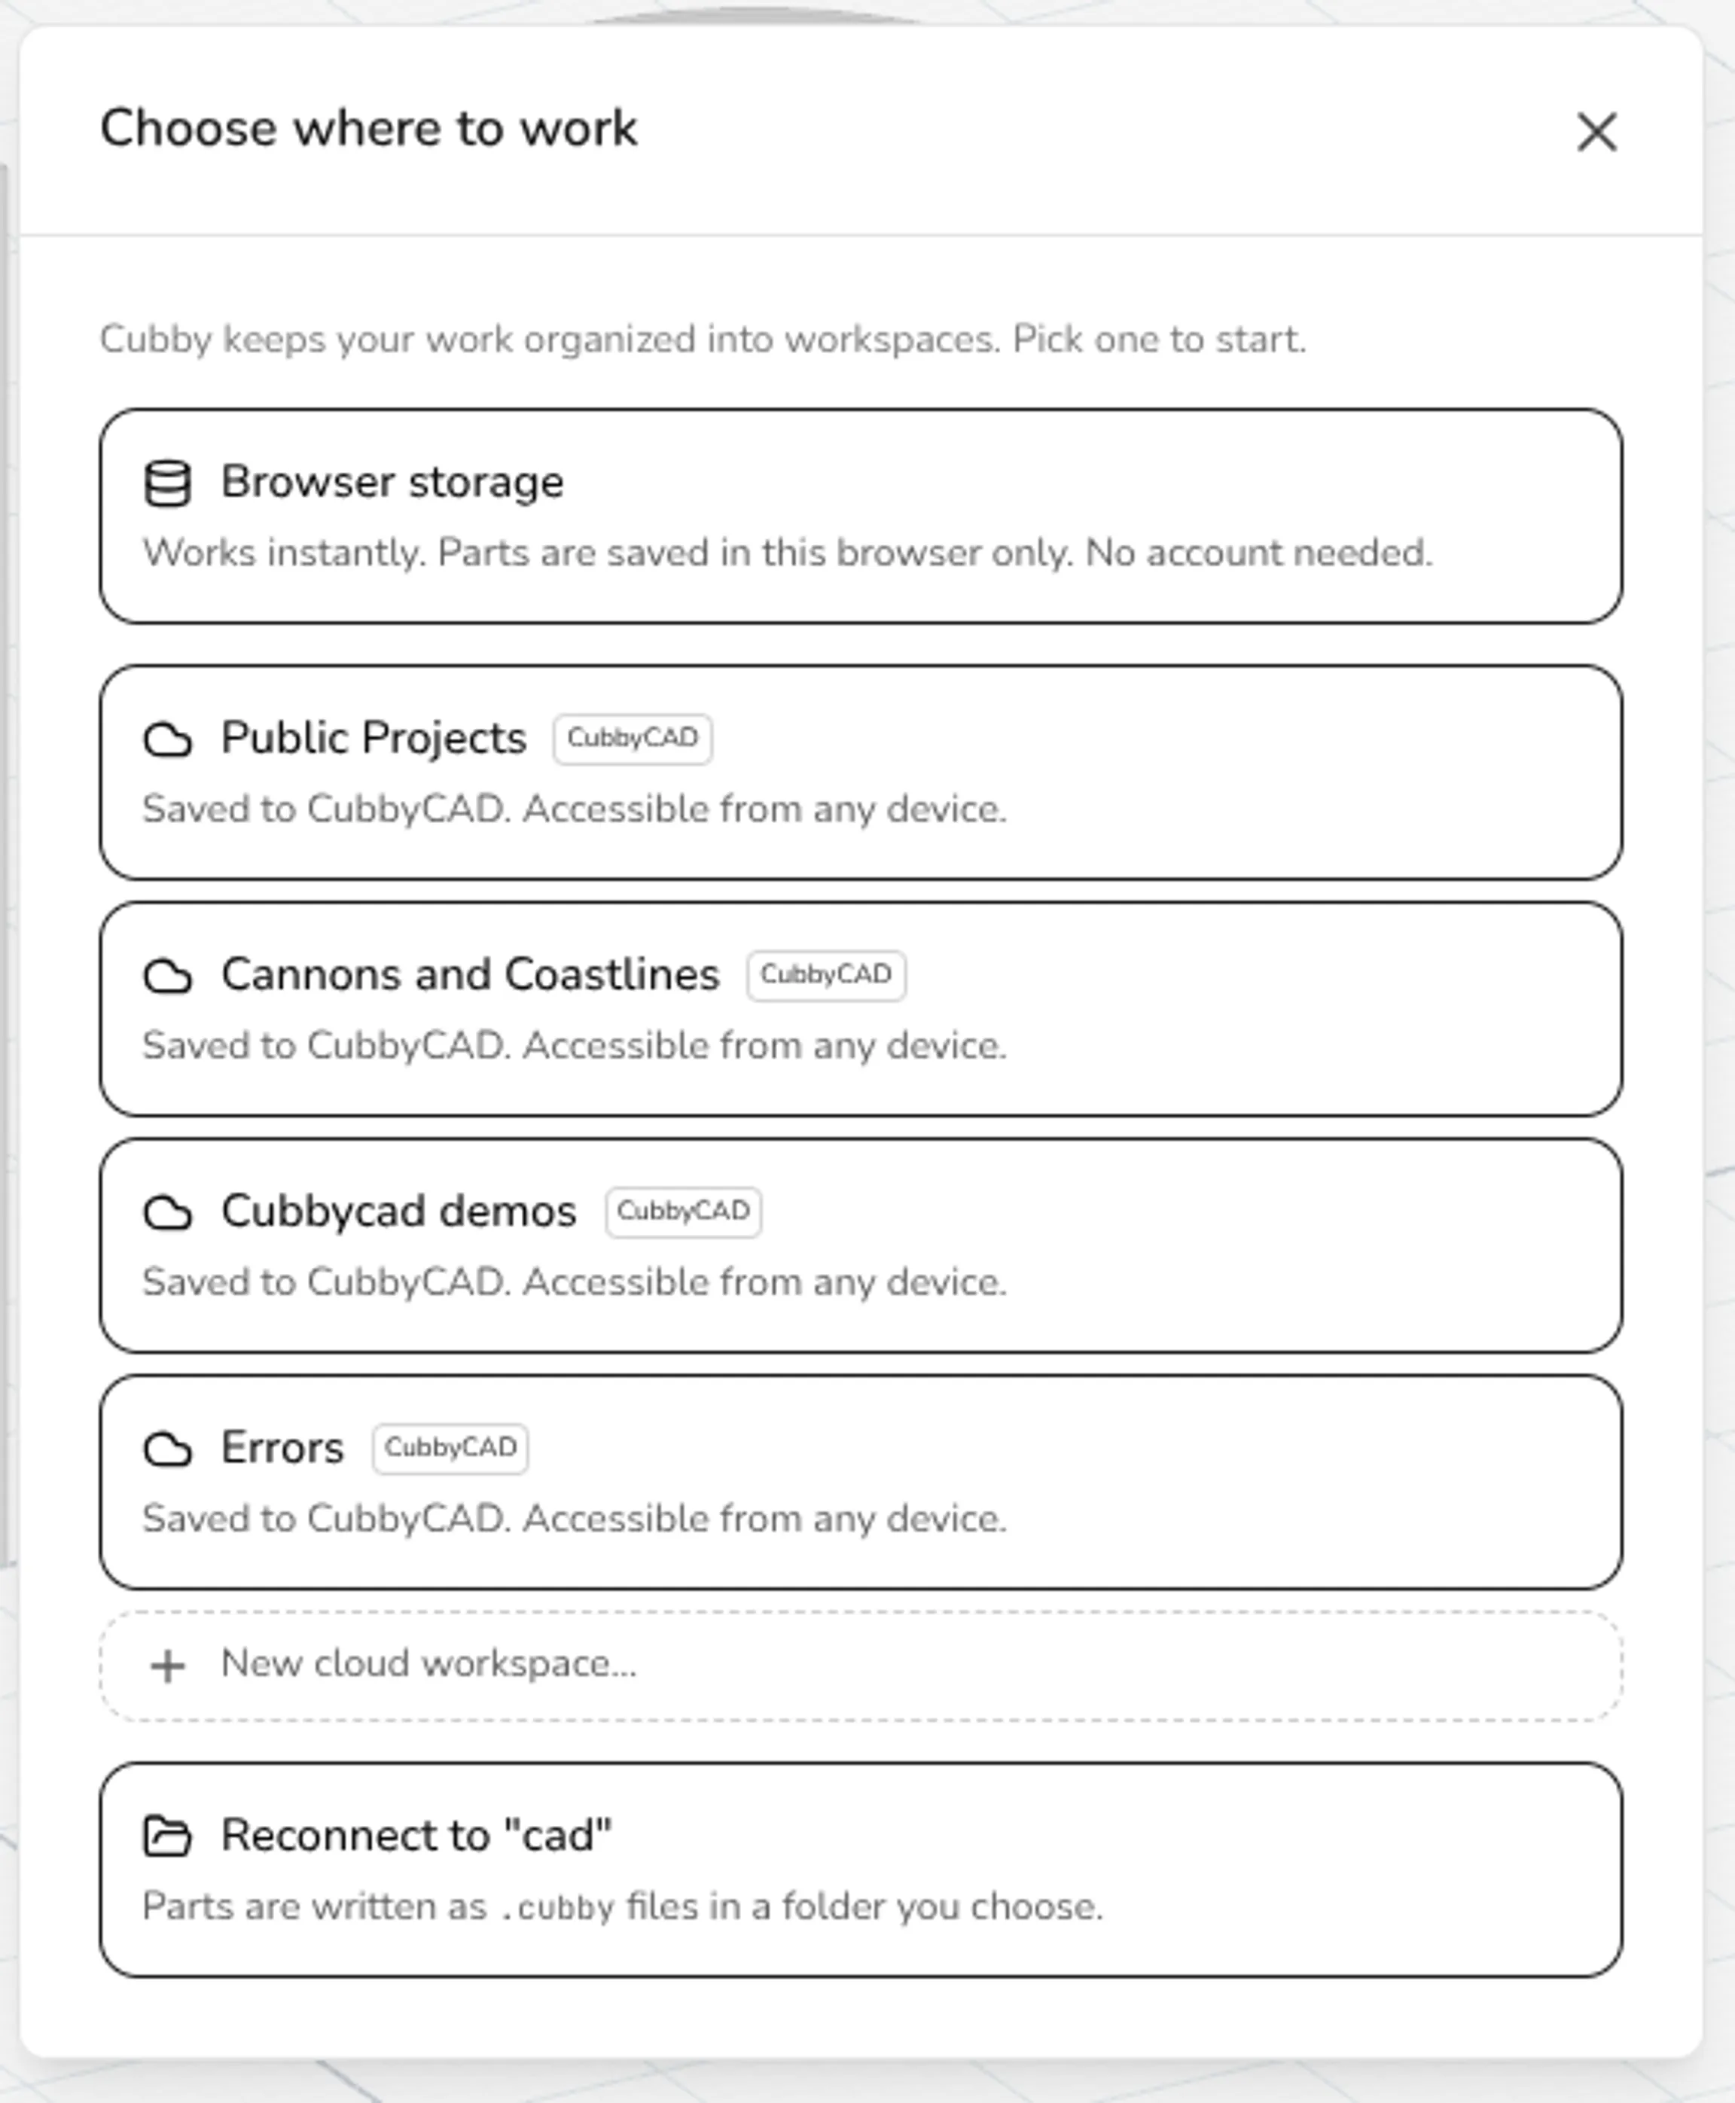1735x2103 pixels.
Task: Pick the Cubbycad demos workspace
Action: (861, 1245)
